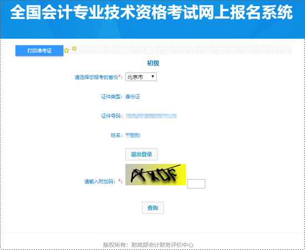Select the 初级 heading text
The image size is (305, 250).
pyautogui.click(x=153, y=63)
